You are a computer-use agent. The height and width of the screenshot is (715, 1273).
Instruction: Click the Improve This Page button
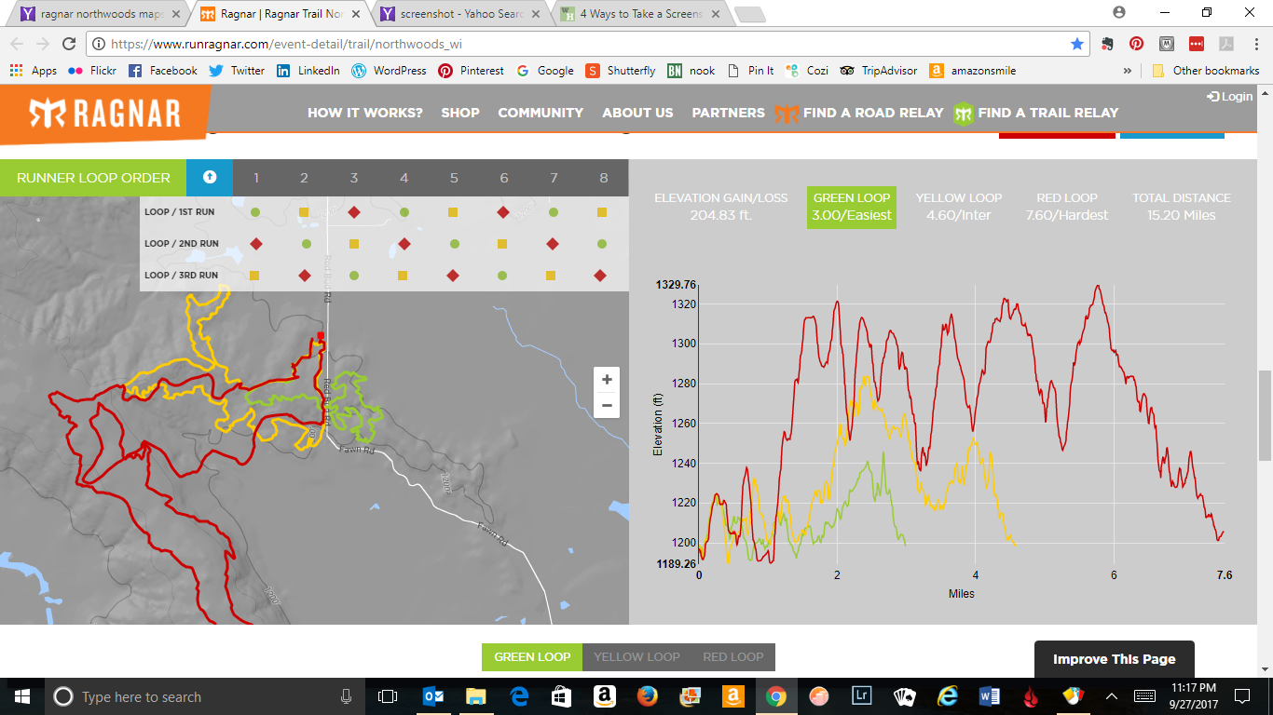click(1114, 659)
